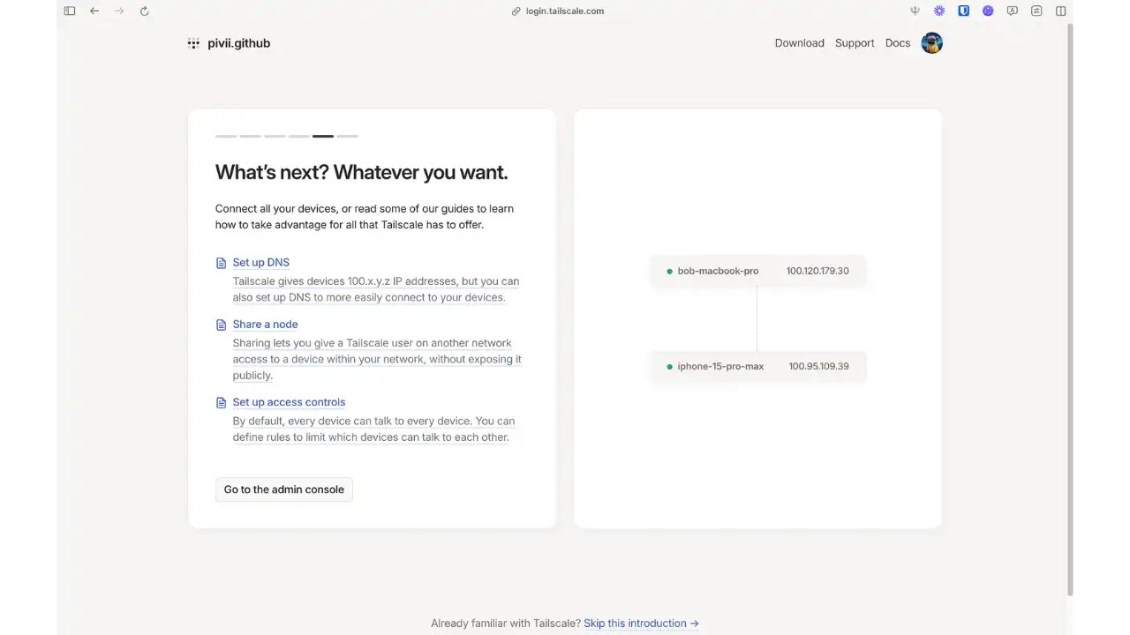Open the Bitwarden extension icon

pos(964,11)
